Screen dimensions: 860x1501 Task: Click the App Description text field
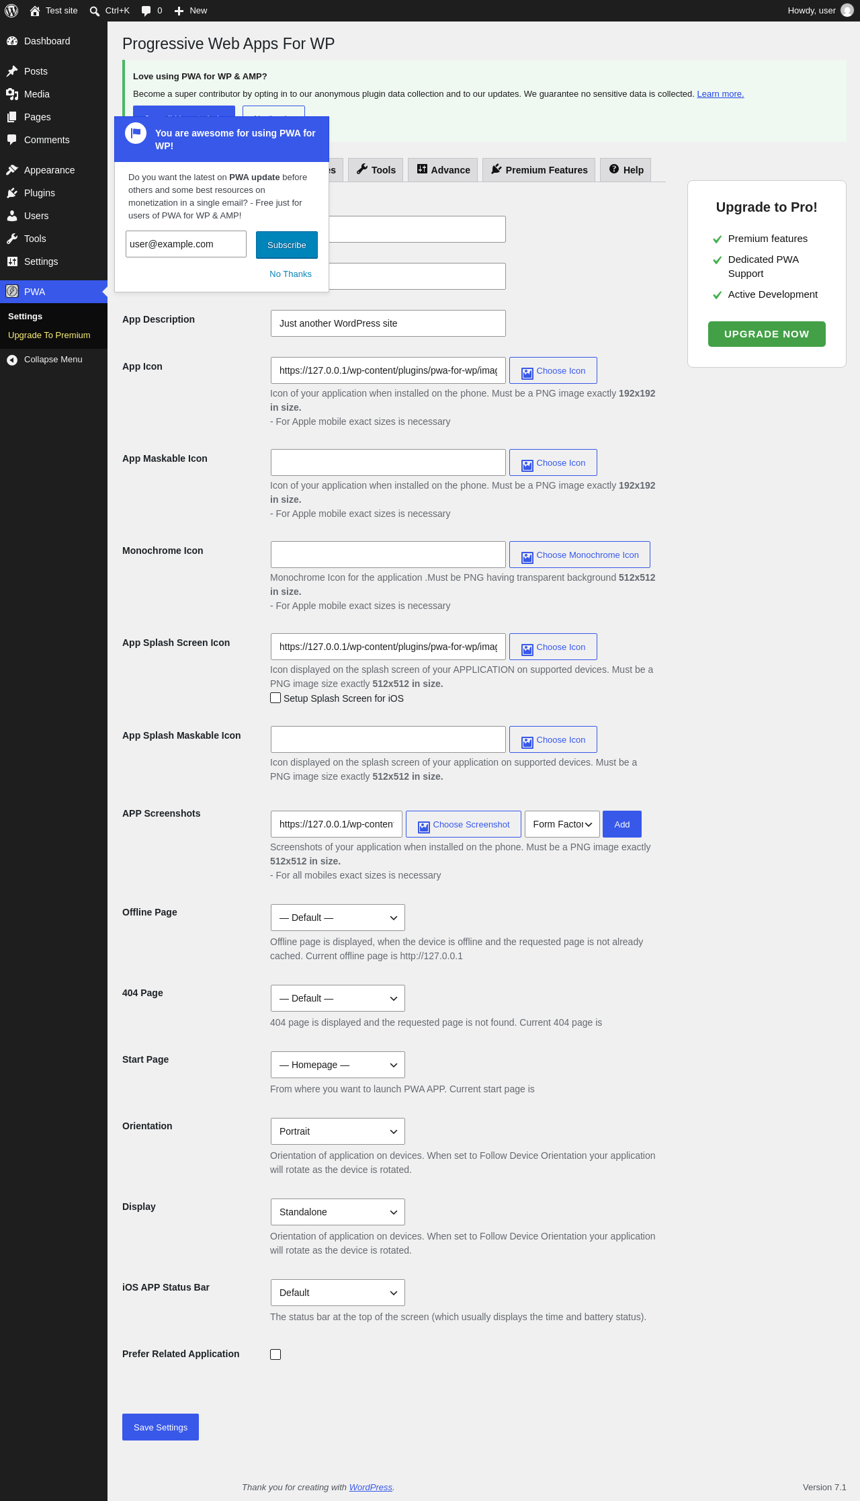coord(388,323)
